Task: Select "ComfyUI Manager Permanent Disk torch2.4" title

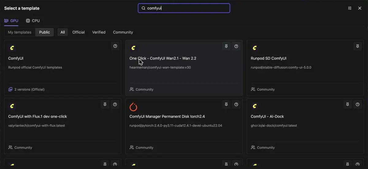Action: tap(167, 117)
